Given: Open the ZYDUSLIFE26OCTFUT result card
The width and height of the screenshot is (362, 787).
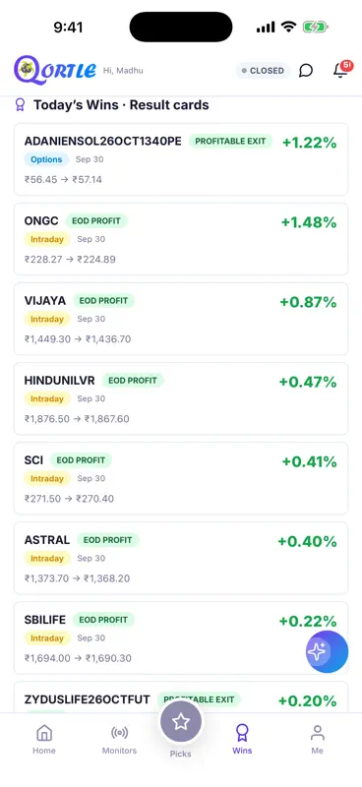Looking at the screenshot, I should point(181,697).
